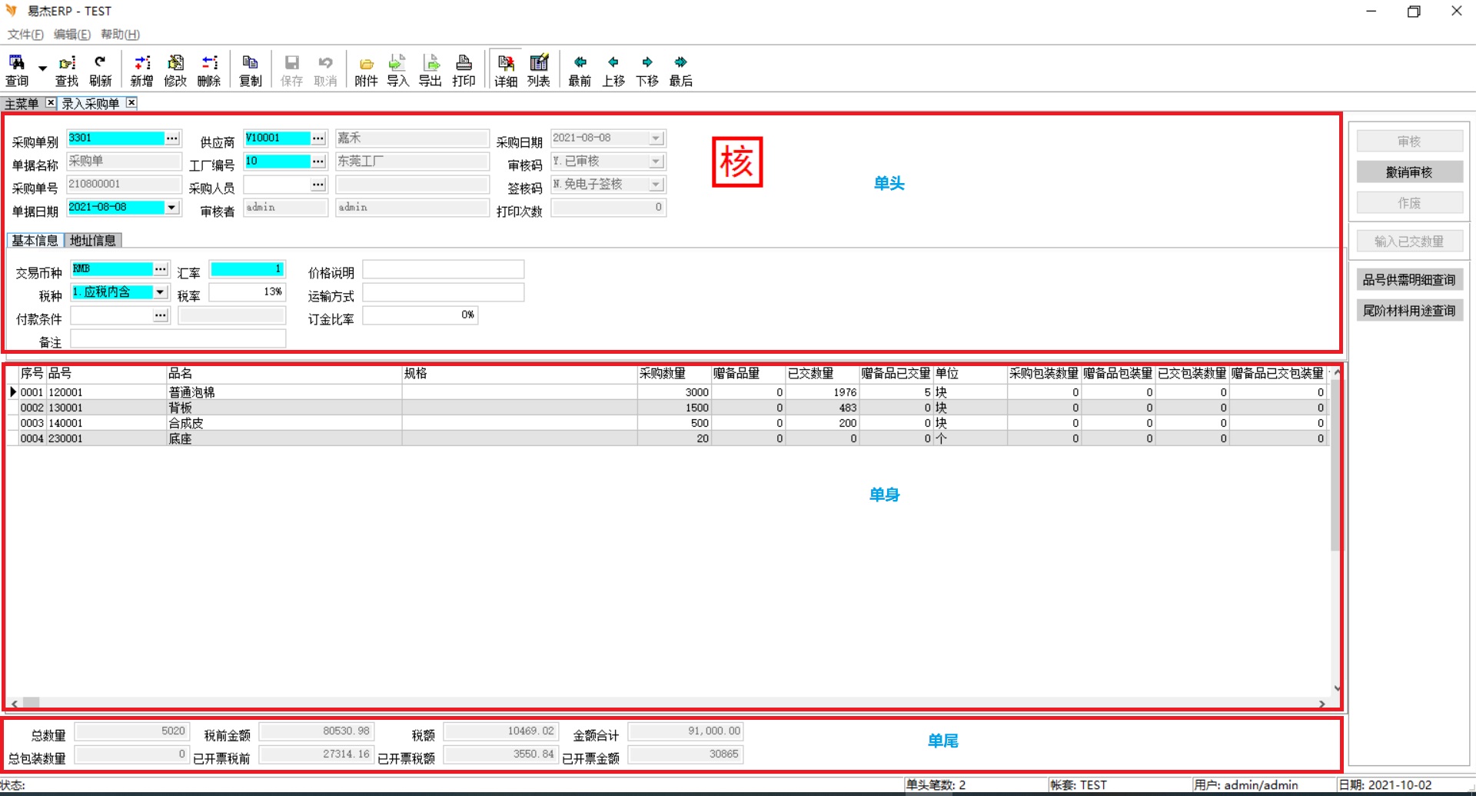
Task: Open the 文件(F) menu
Action: coord(25,35)
